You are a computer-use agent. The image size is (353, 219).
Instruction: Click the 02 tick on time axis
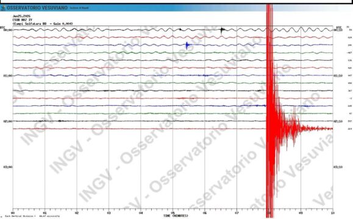[x=77, y=213]
